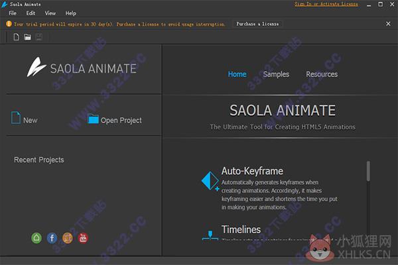The height and width of the screenshot is (265, 398).
Task: Click the trial warning info icon
Action: click(9, 24)
